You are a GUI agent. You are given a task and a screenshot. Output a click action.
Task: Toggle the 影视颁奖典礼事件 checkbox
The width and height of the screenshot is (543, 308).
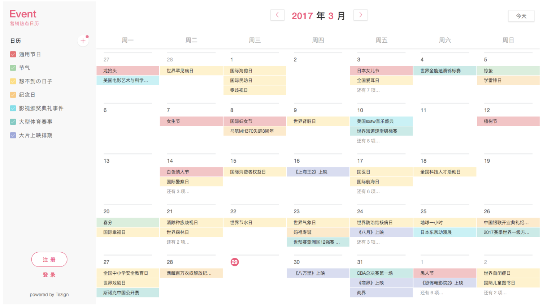(13, 108)
